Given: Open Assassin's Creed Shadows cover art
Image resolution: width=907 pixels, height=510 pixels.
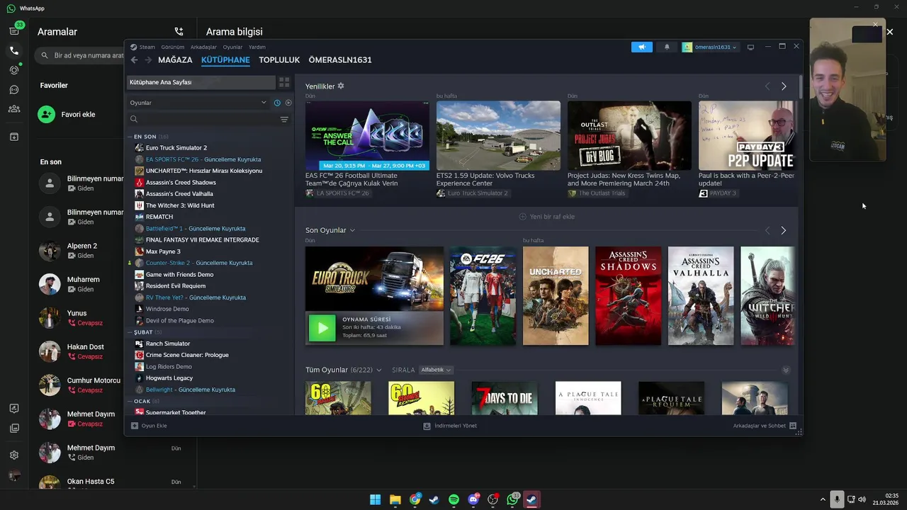Looking at the screenshot, I should (629, 296).
